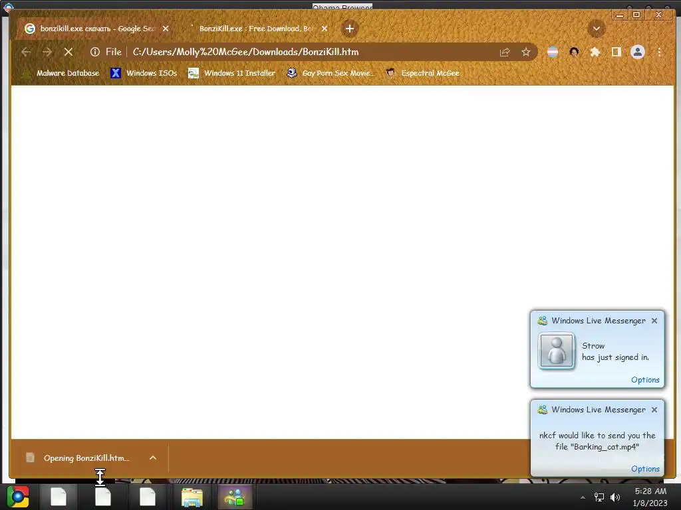Open the face avatar extension icon
The height and width of the screenshot is (510, 681).
[574, 52]
